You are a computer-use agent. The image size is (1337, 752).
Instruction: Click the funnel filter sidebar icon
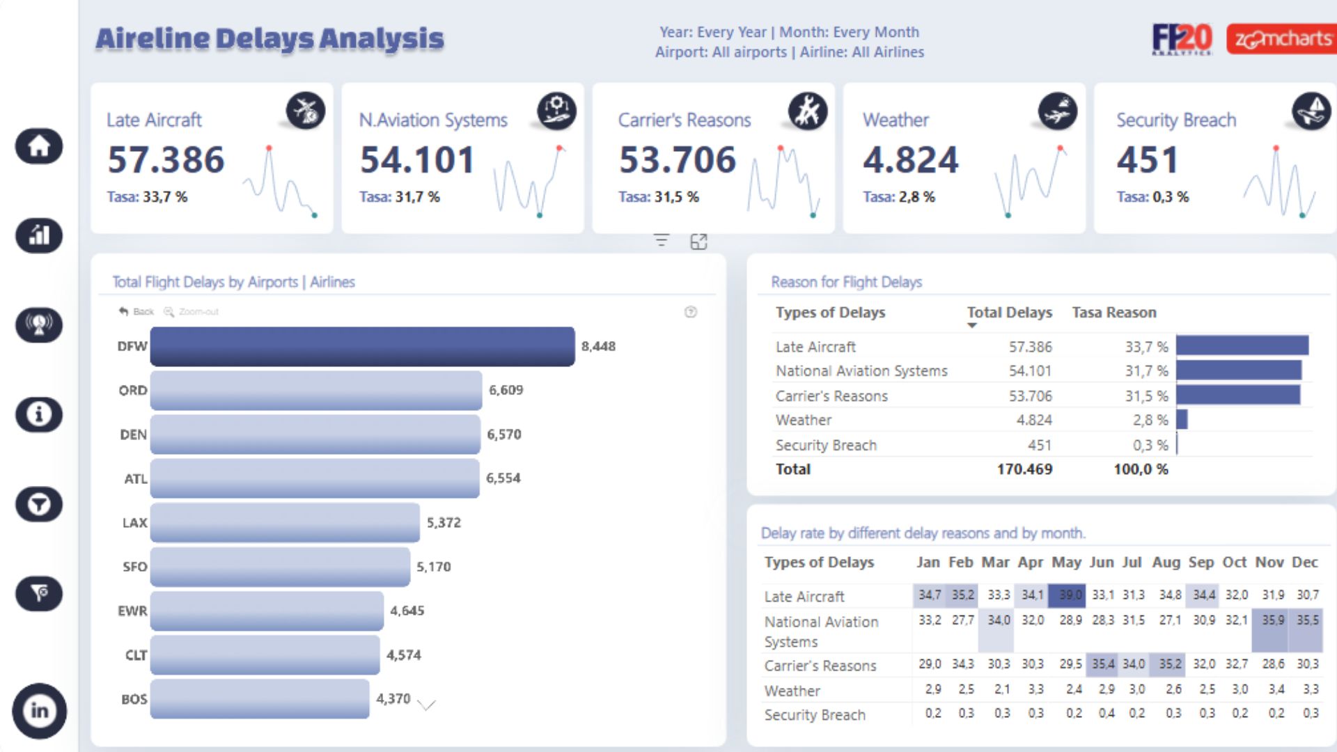point(39,504)
